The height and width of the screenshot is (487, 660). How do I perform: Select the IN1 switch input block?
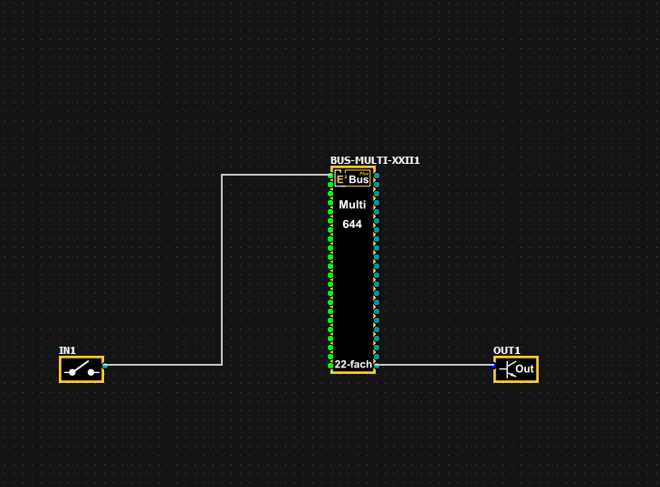point(81,369)
